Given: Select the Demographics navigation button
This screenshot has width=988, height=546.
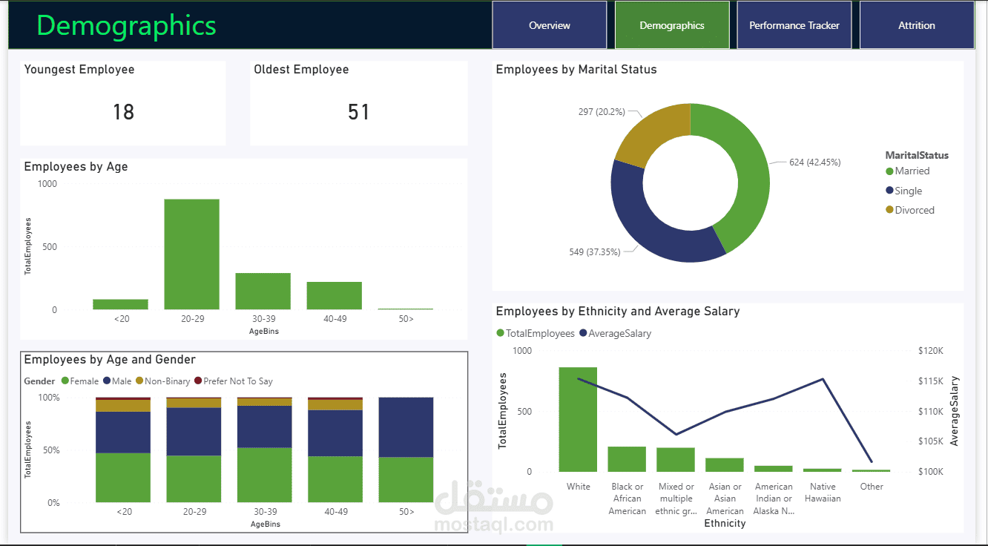Looking at the screenshot, I should pos(672,25).
